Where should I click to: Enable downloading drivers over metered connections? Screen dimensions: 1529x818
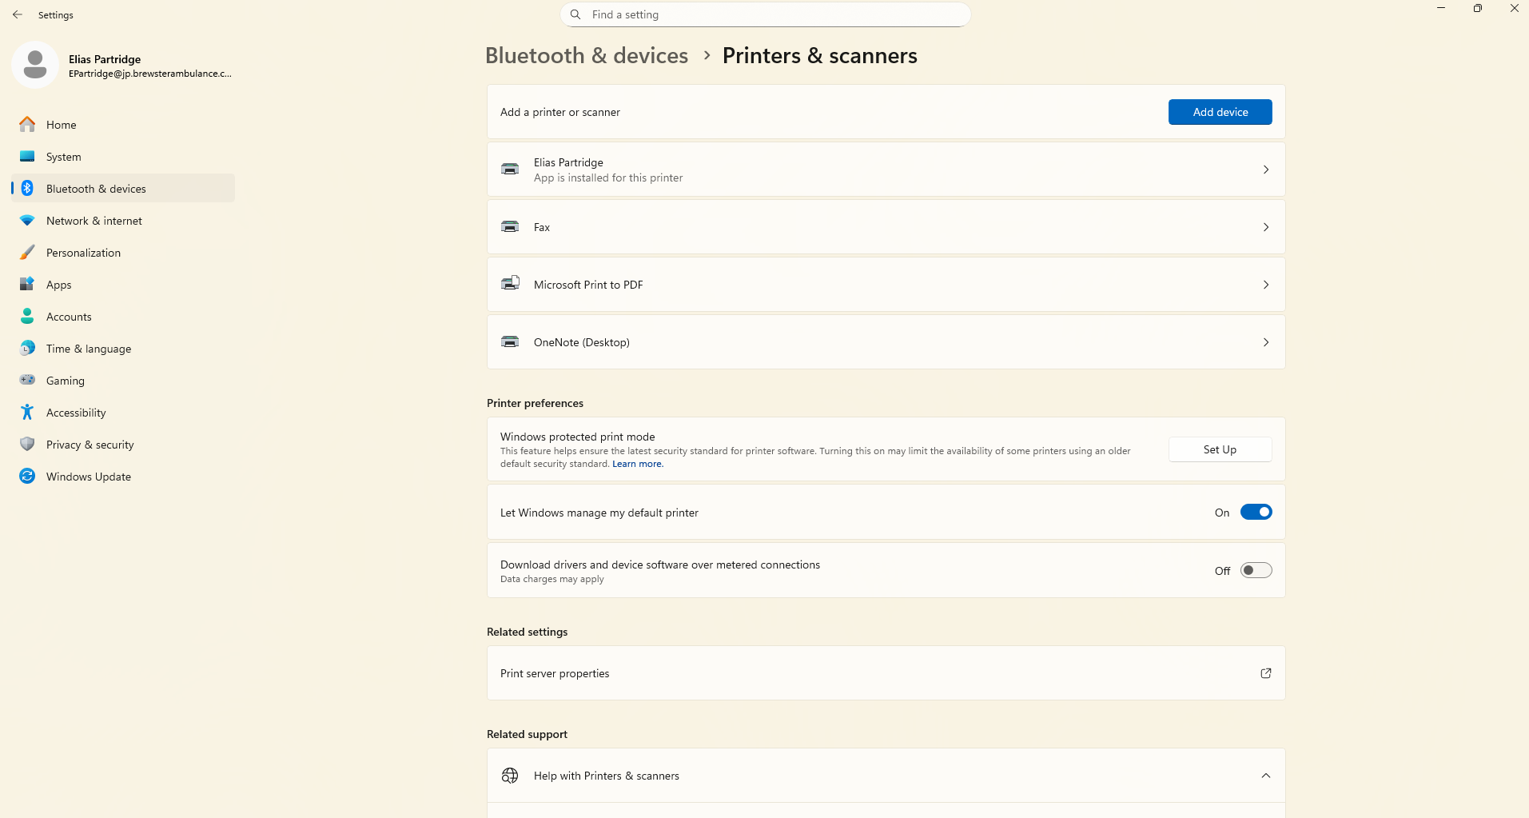click(x=1256, y=571)
